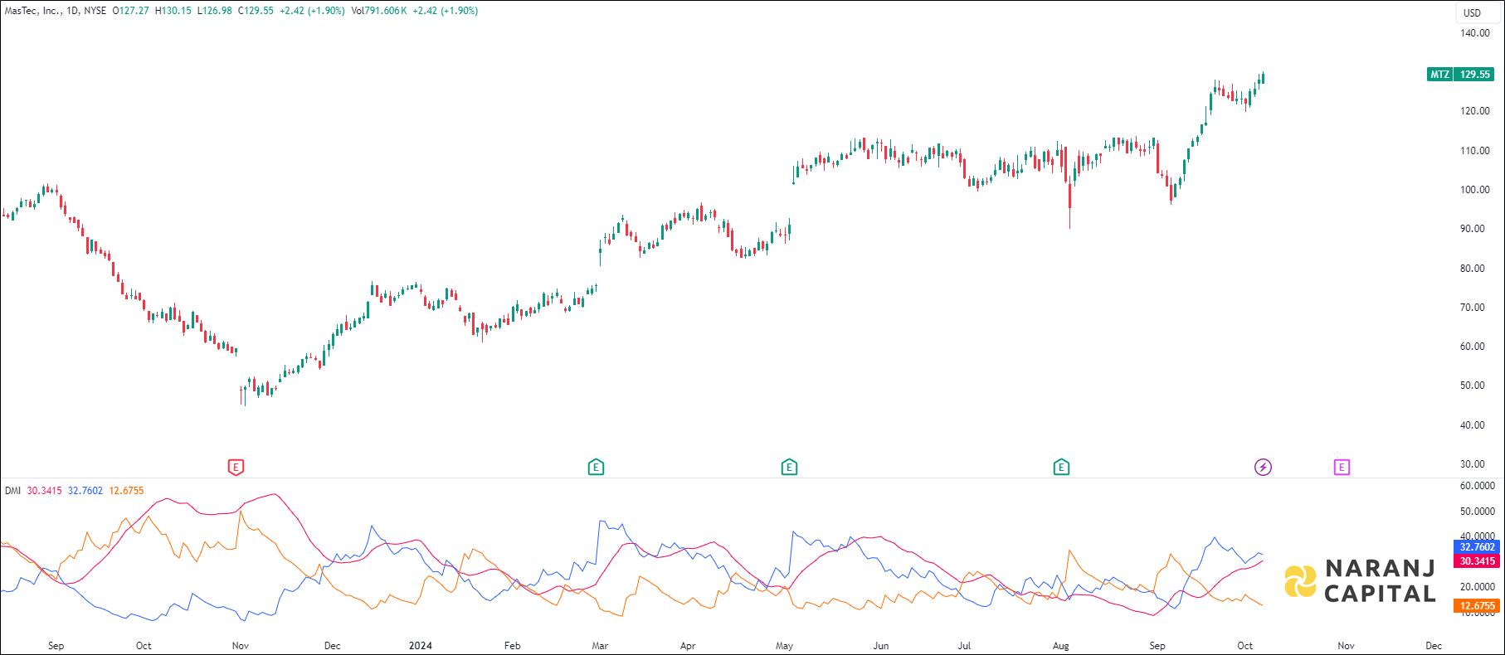Click the green MTZ ticker tag
1505x655 pixels.
[x=1439, y=75]
